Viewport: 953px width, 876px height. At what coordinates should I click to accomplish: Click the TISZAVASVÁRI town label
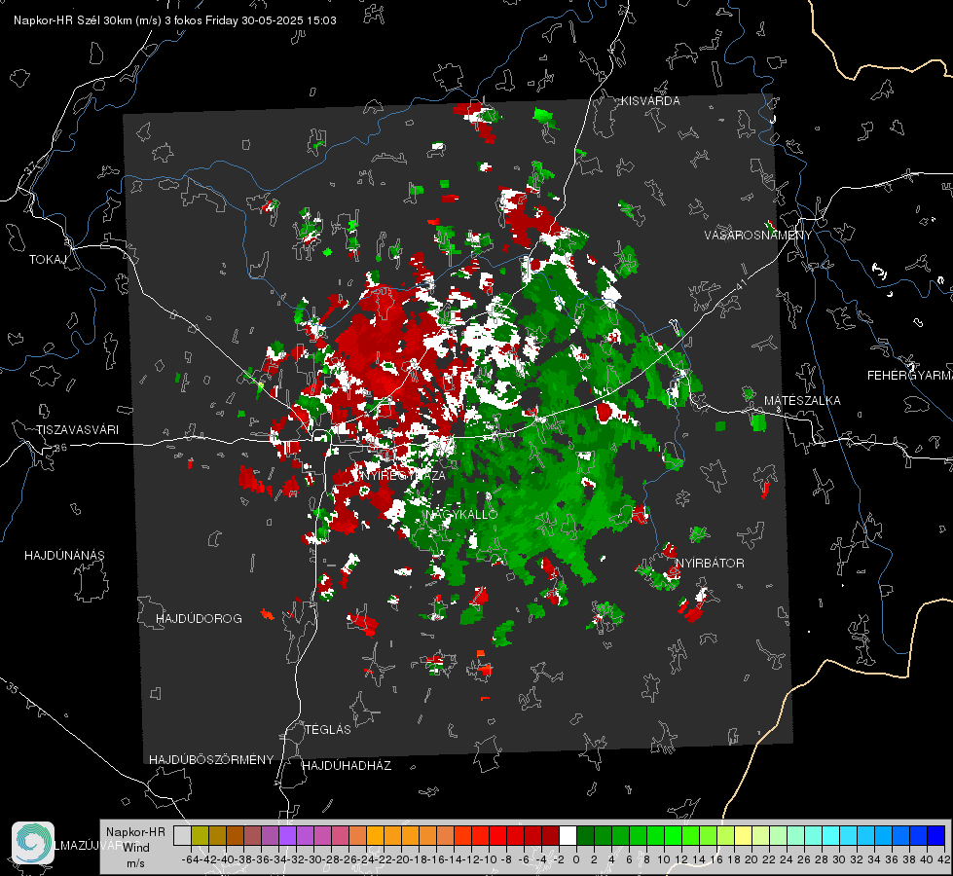click(x=78, y=430)
